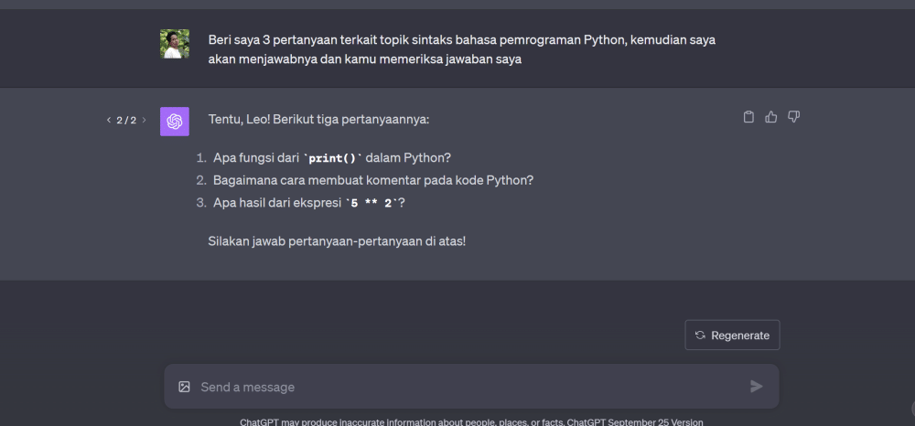Go to next response version arrow
This screenshot has width=915, height=426.
pos(144,121)
